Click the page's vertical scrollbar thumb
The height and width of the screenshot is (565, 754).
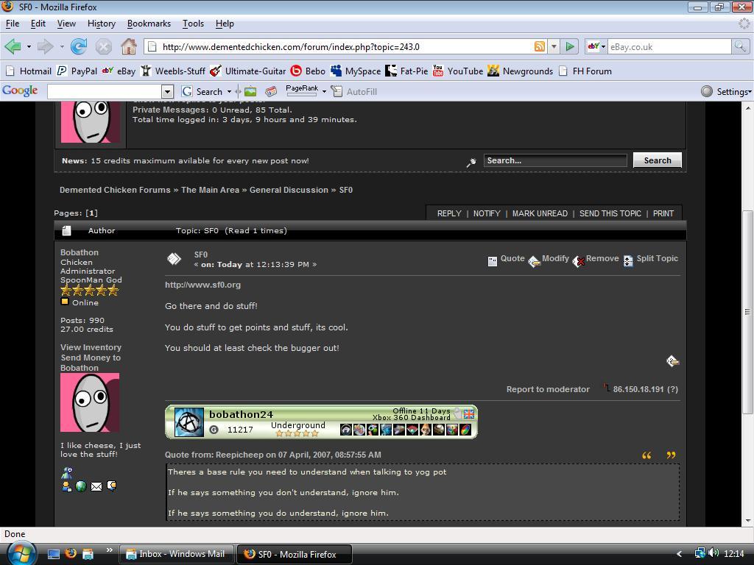point(748,311)
